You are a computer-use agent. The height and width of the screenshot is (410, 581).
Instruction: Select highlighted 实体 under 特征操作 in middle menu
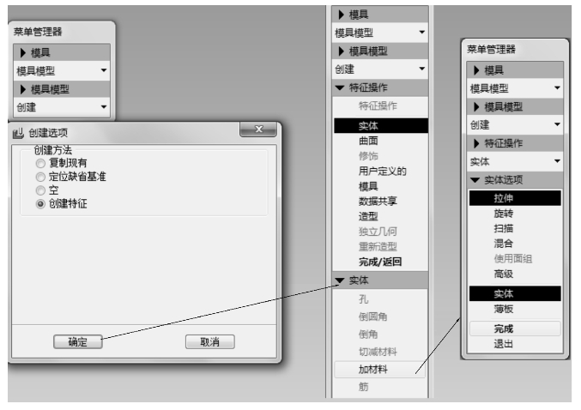381,126
